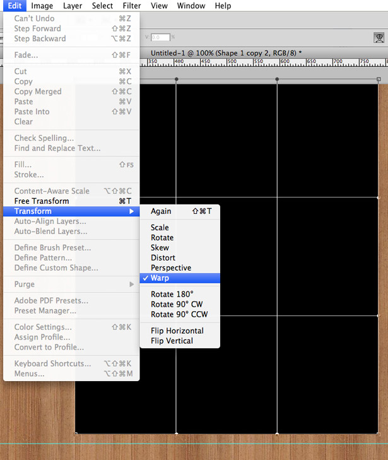
Task: Click Paste Into entry
Action: click(x=71, y=112)
